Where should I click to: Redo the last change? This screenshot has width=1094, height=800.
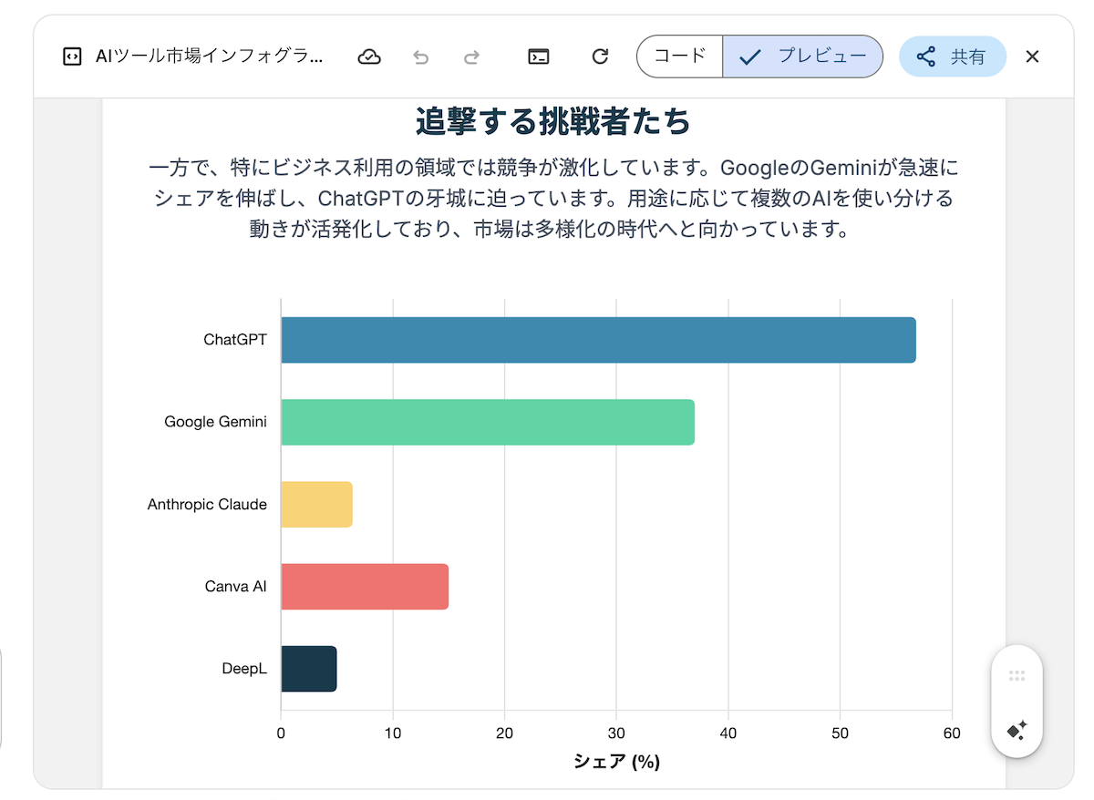tap(471, 56)
